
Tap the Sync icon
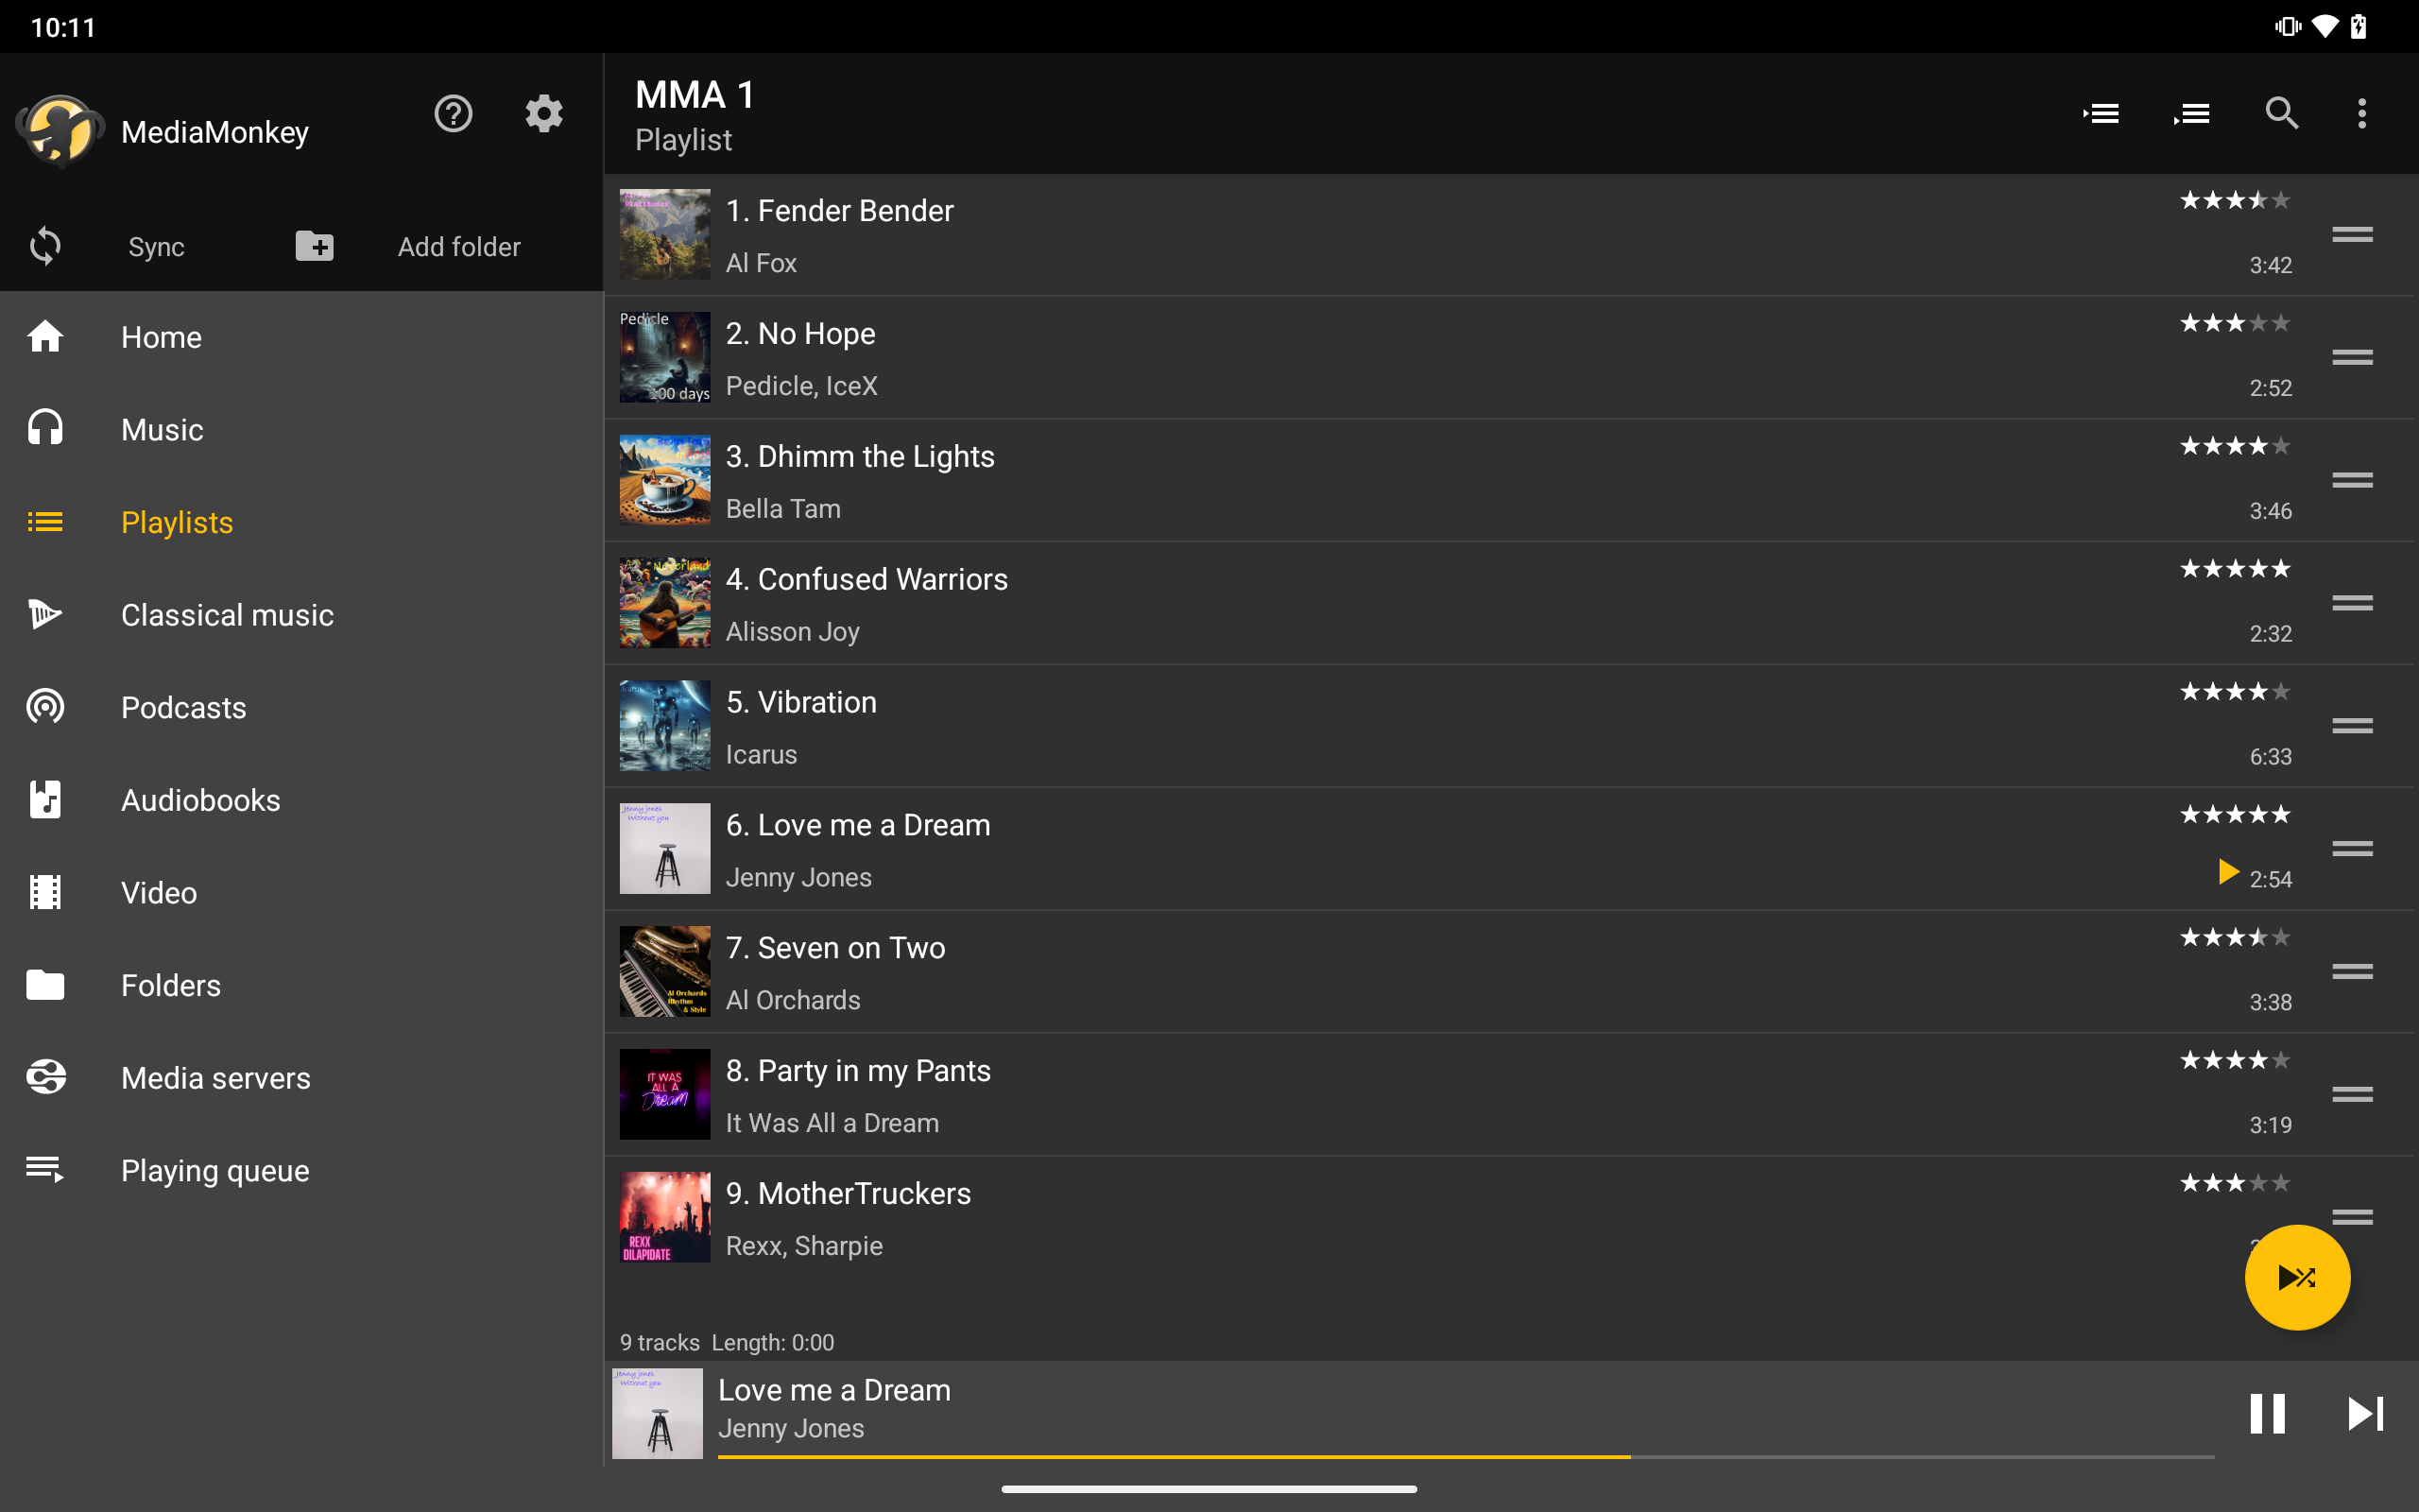tap(45, 246)
